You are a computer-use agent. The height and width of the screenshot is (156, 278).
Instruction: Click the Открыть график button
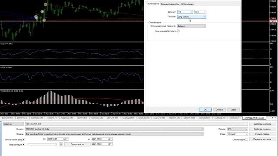click(x=262, y=134)
